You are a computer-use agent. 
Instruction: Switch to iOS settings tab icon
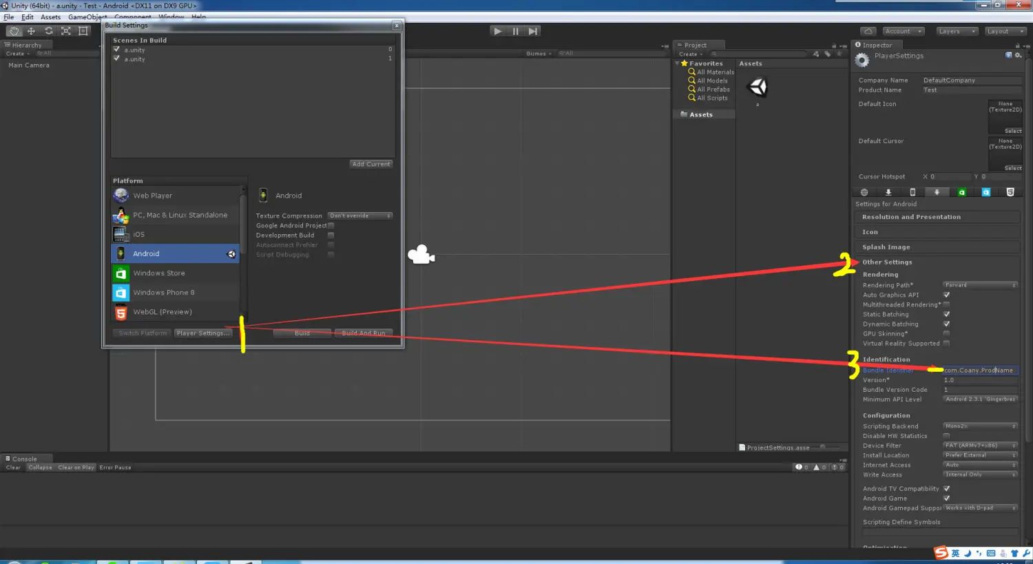click(912, 192)
